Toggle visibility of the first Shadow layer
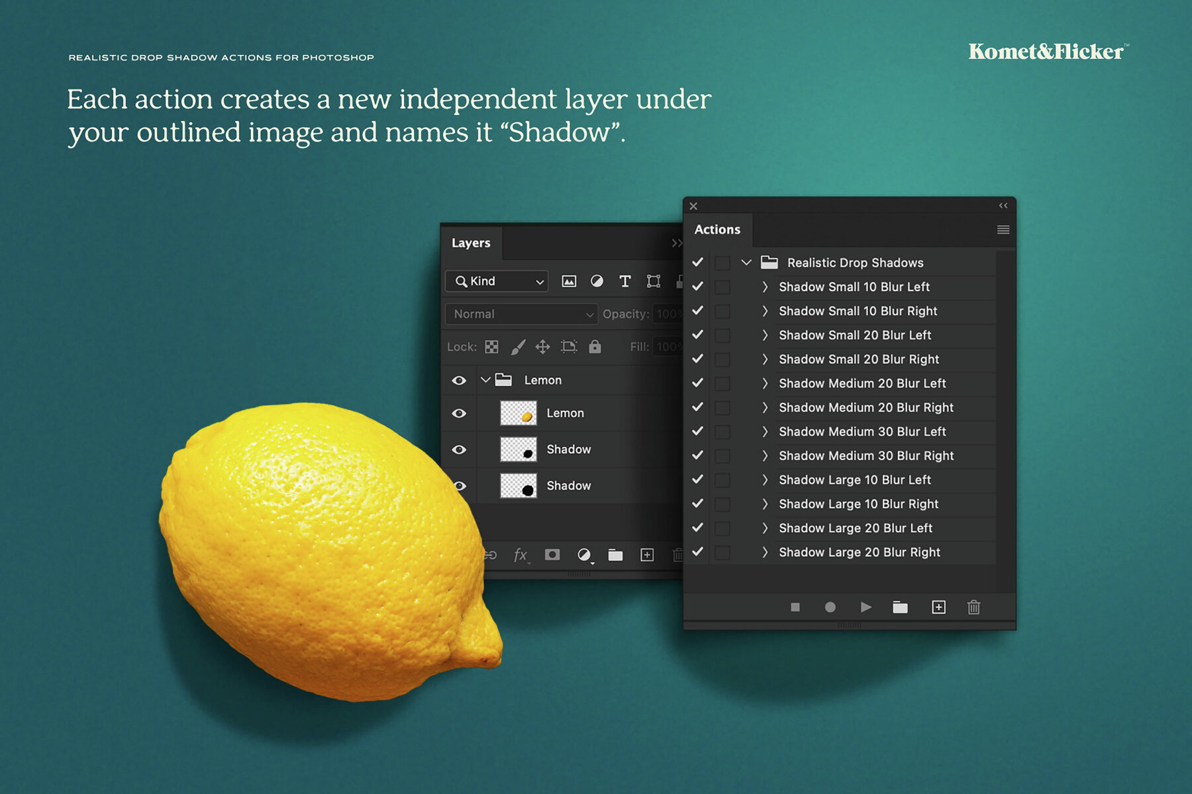Viewport: 1192px width, 794px height. pos(459,449)
